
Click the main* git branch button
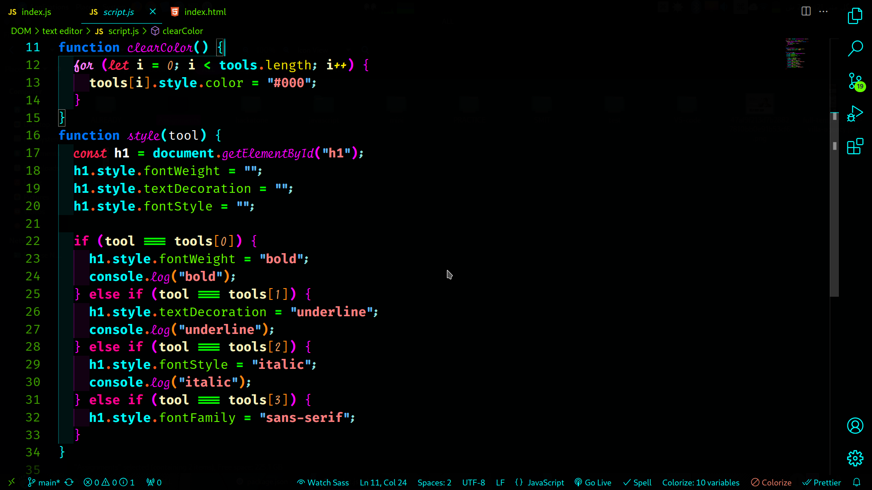[44, 482]
